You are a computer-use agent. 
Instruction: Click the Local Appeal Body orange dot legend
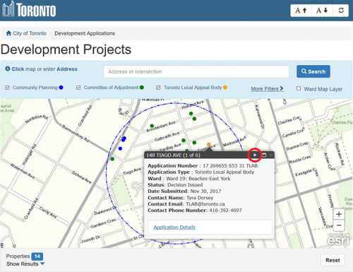[x=225, y=88]
